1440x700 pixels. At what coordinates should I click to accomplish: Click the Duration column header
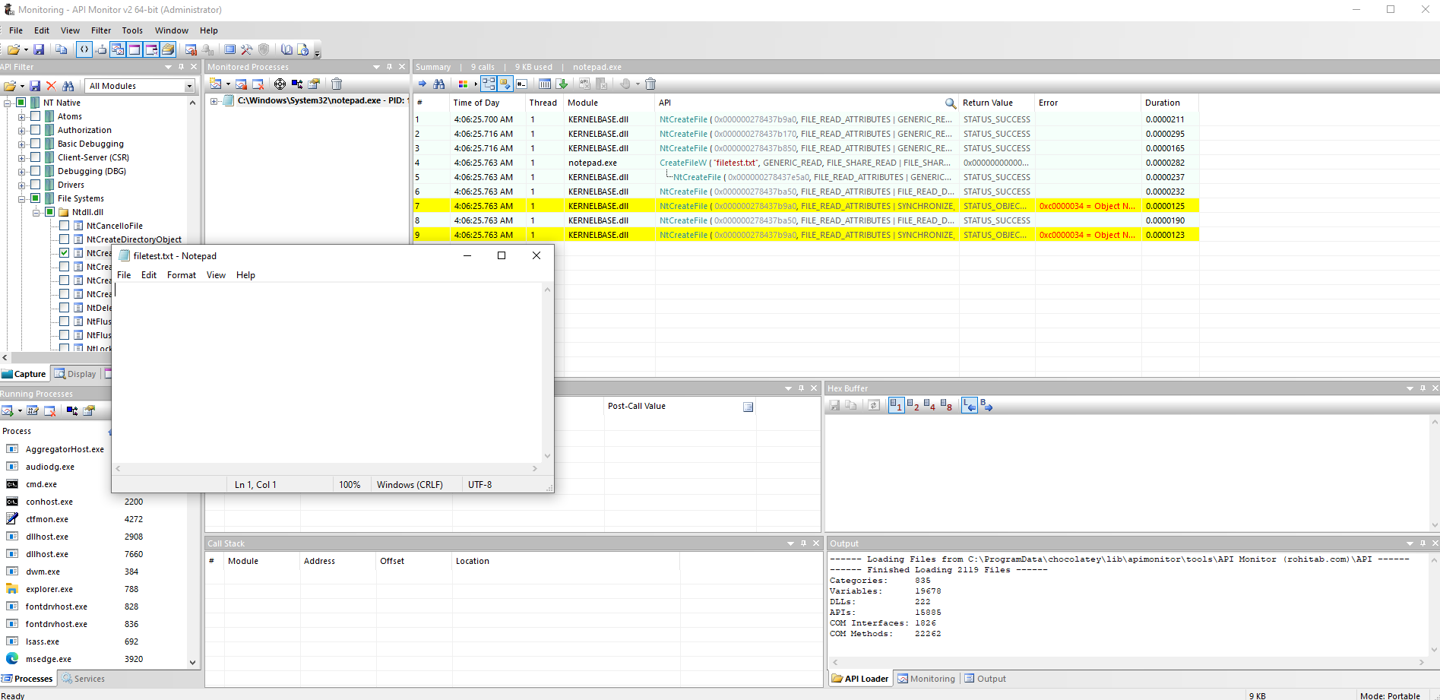(x=1169, y=103)
